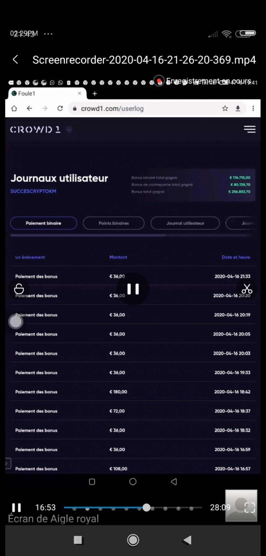
Task: Click the '€ 108,00' amount
Action: (118, 469)
